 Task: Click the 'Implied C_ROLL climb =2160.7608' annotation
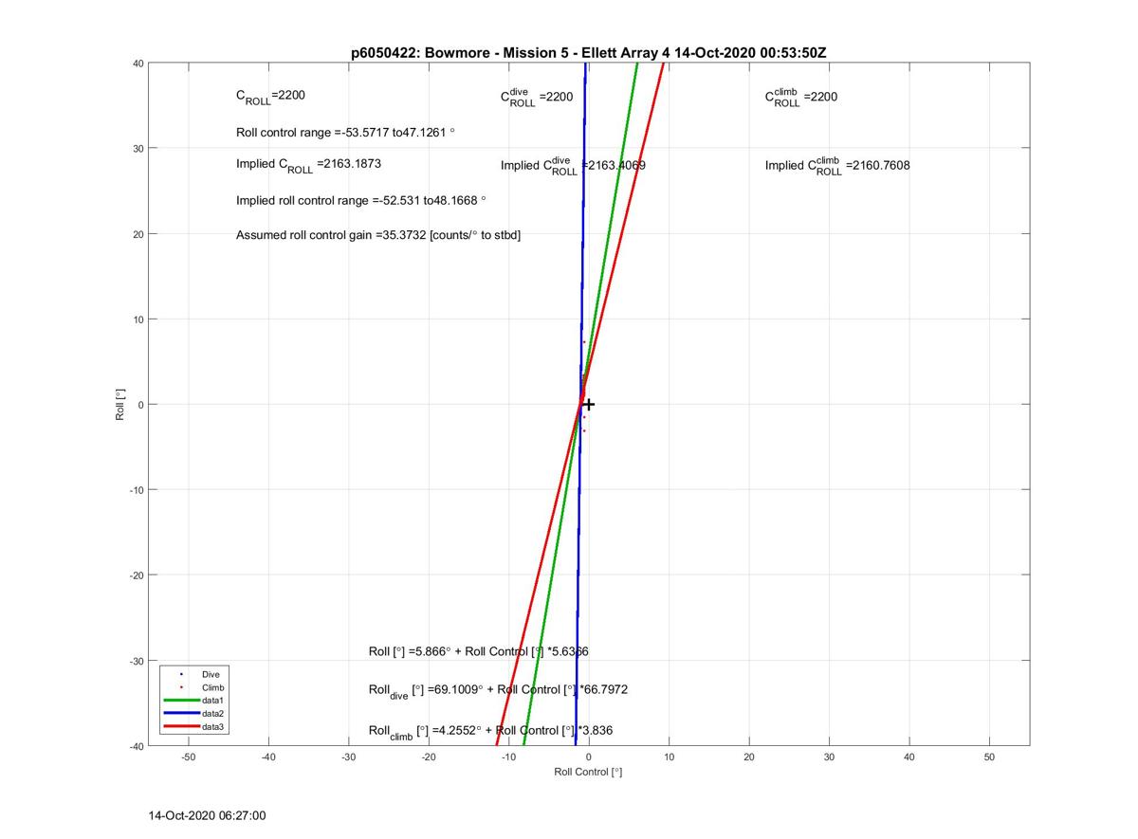(x=837, y=165)
